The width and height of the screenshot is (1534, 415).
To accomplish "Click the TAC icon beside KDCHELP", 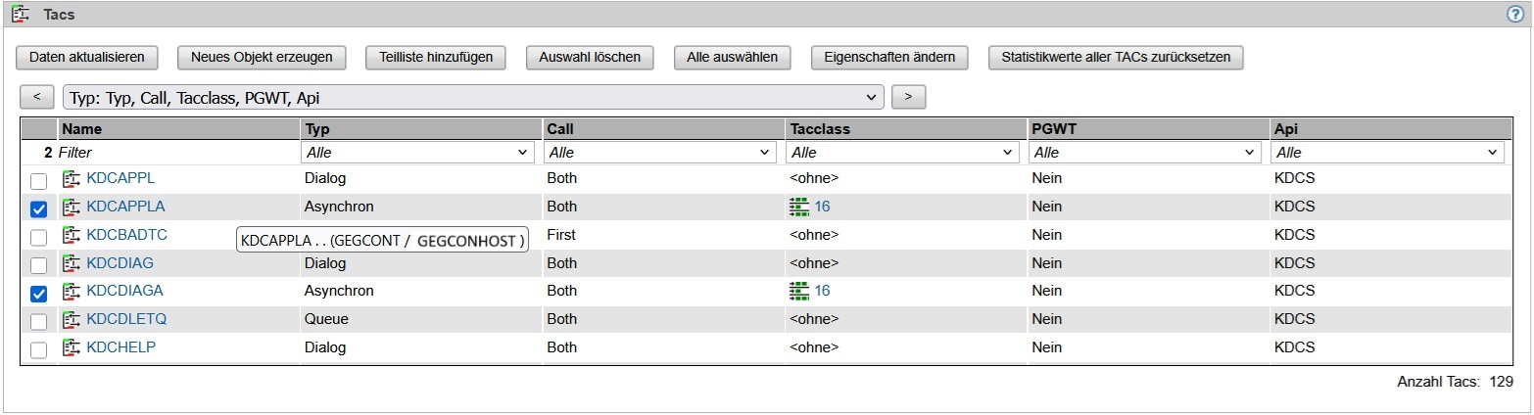I will (71, 347).
